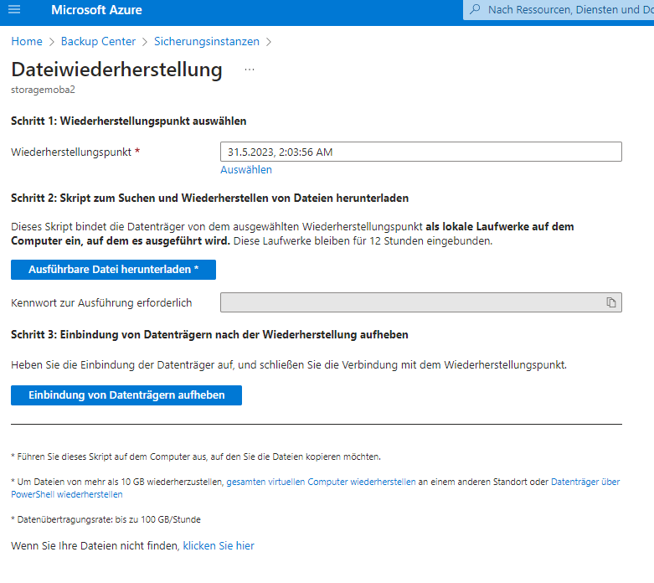The width and height of the screenshot is (654, 583).
Task: Click the Kennwort zur Ausführung erforderlich label
Action: point(101,302)
